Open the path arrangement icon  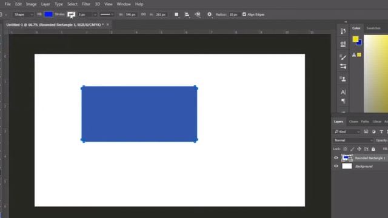[x=198, y=15]
